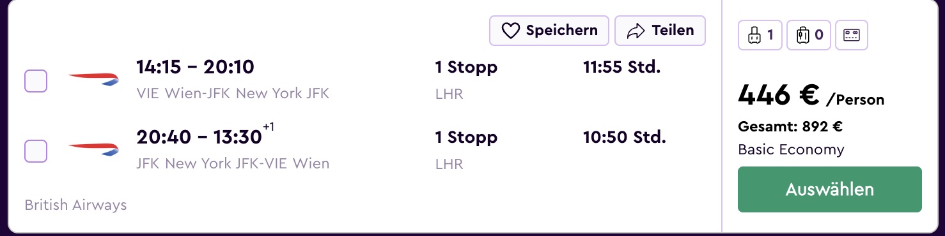Click the LHR stopover under outbound flight
Viewport: 945px width, 236px height.
coord(449,94)
